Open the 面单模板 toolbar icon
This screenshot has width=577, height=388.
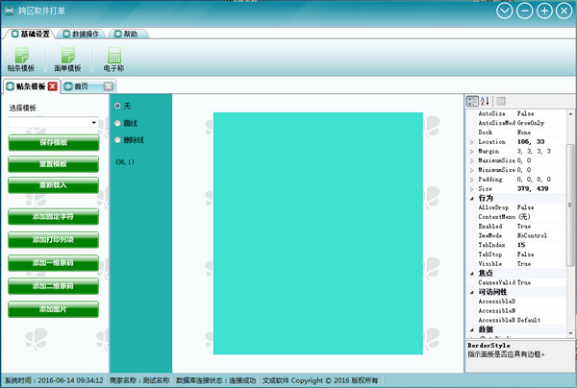(x=67, y=60)
